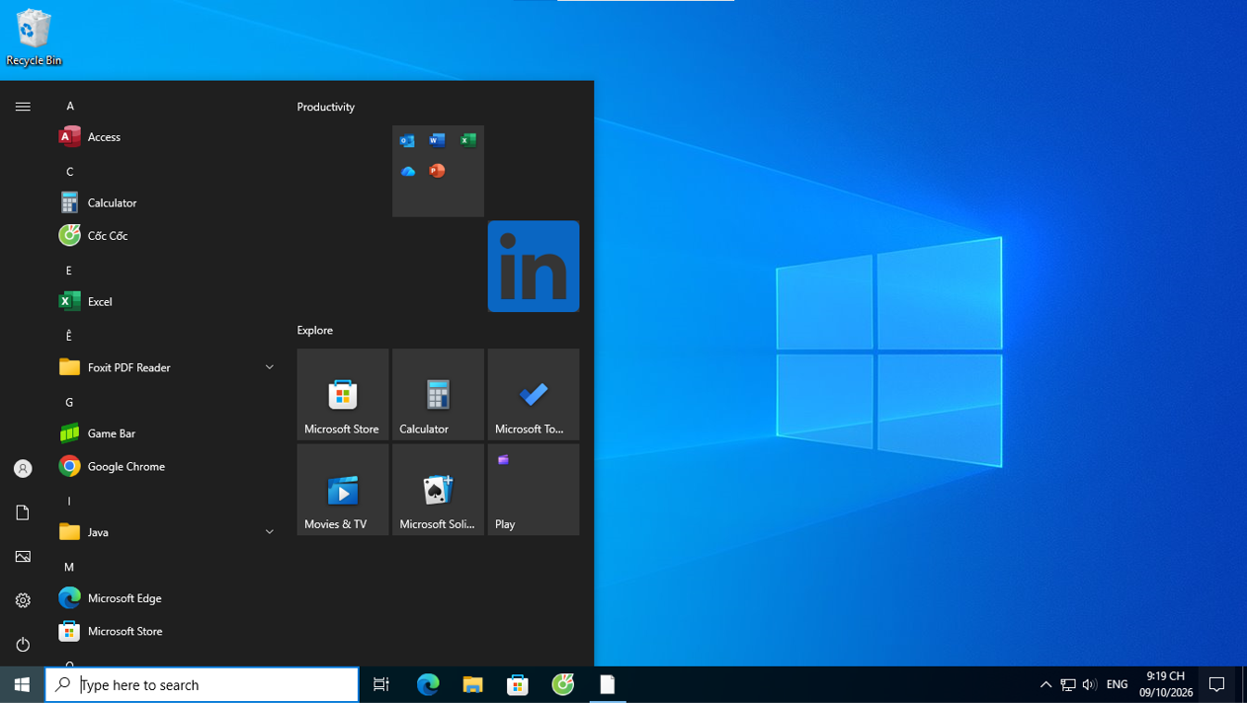Switch to Microsoft Edge on the taskbar
Viewport: 1247px width, 703px height.
pyautogui.click(x=428, y=685)
